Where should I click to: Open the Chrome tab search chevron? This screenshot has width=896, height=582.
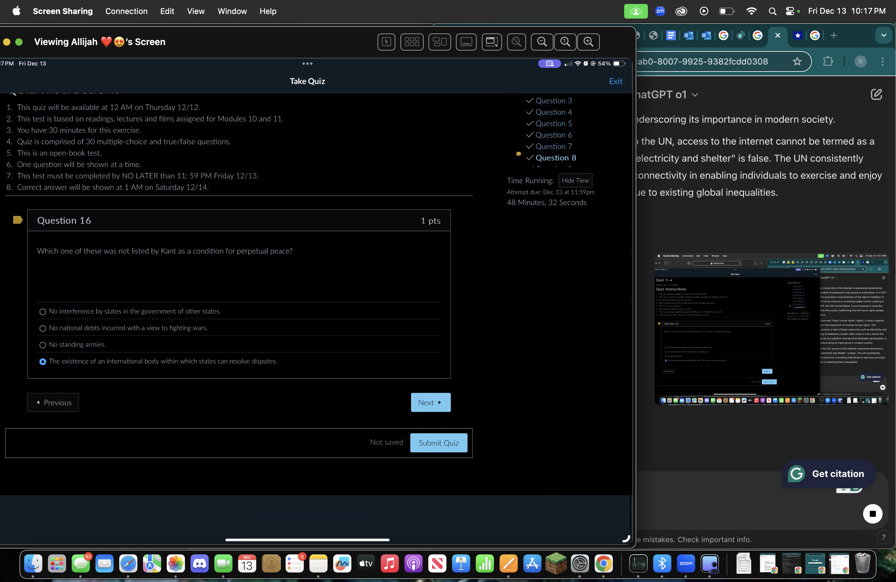coord(884,35)
